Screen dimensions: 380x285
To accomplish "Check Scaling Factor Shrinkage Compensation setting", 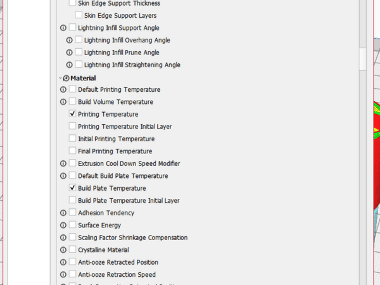I will [73, 237].
